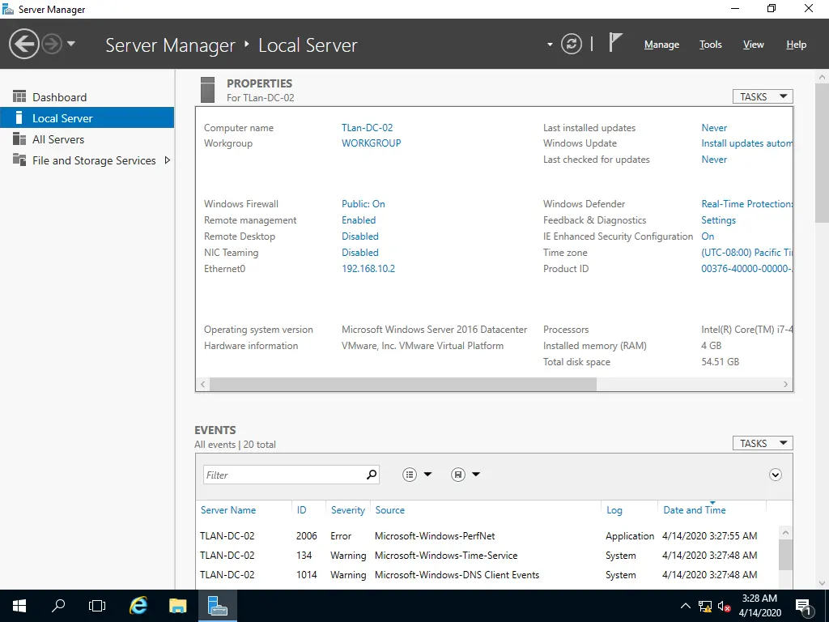The width and height of the screenshot is (829, 622).
Task: Open the events criteria list icon
Action: (x=409, y=475)
